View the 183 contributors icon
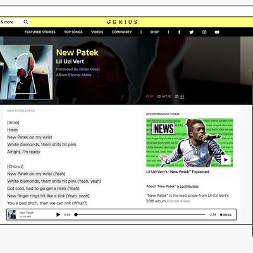 pos(176,96)
